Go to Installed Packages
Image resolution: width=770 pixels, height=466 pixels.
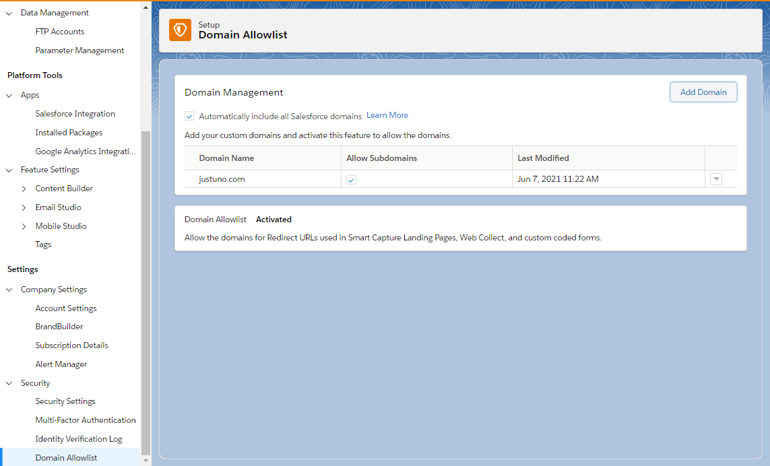click(x=69, y=133)
